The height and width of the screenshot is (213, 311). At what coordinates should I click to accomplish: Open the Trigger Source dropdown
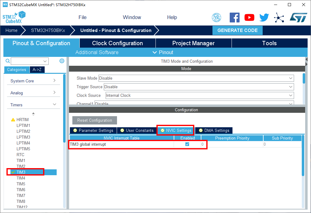click(199, 87)
